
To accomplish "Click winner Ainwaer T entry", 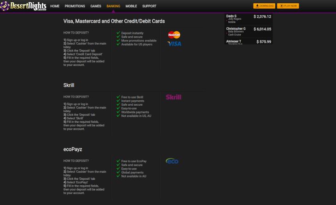I will [249, 42].
